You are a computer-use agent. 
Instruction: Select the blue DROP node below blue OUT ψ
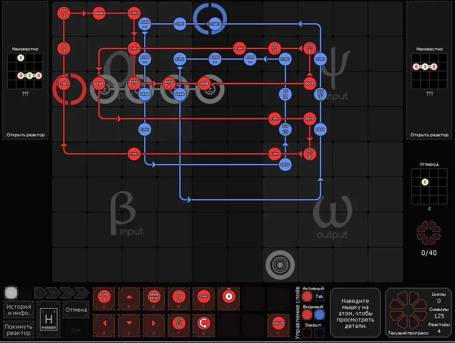[x=320, y=129]
